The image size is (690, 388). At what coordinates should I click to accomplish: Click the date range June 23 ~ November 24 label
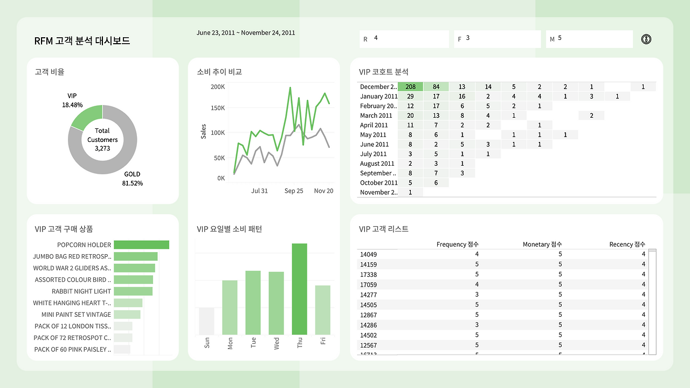coord(246,32)
